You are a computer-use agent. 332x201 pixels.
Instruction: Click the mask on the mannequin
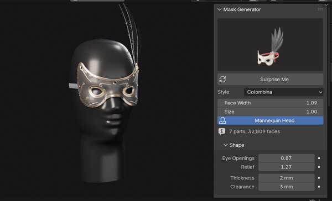pos(108,86)
